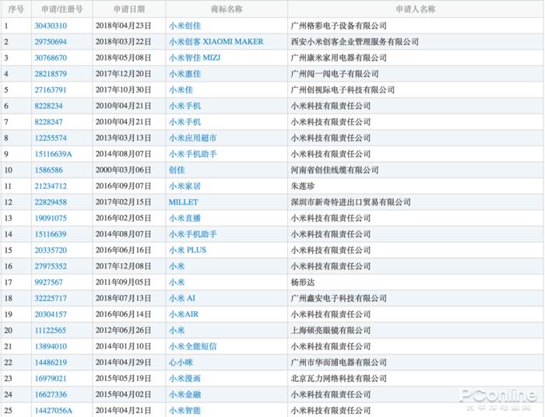Screen dimensions: 545x417
Task: Open registration number 30430310 link
Action: click(51, 26)
